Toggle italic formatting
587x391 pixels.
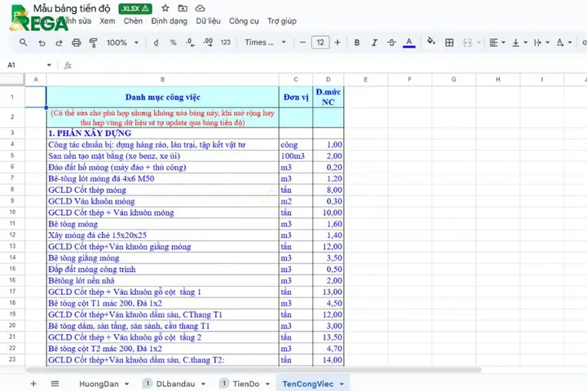point(374,42)
